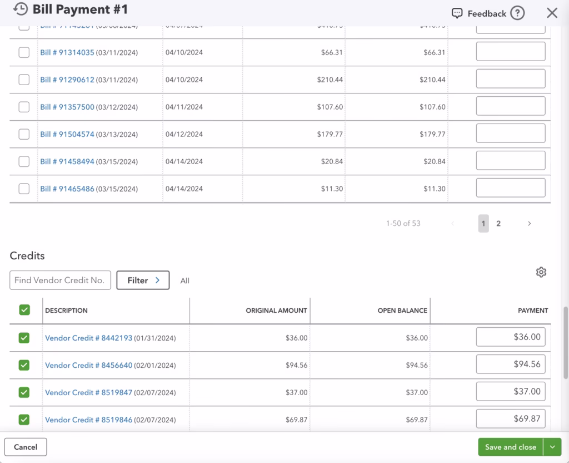Check the box for Bill # 91458494
The image size is (569, 463).
(24, 161)
